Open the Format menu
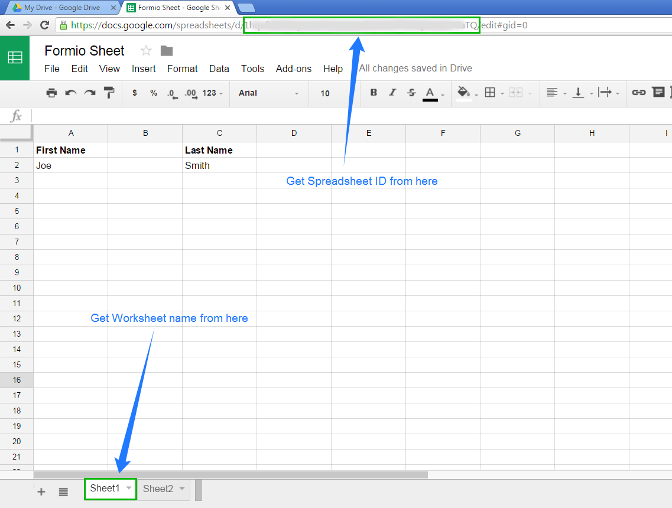This screenshot has width=672, height=508. [182, 69]
